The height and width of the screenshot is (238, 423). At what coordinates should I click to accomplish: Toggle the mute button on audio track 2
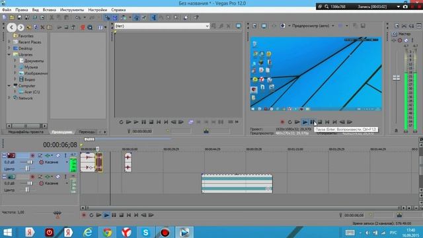click(58, 155)
